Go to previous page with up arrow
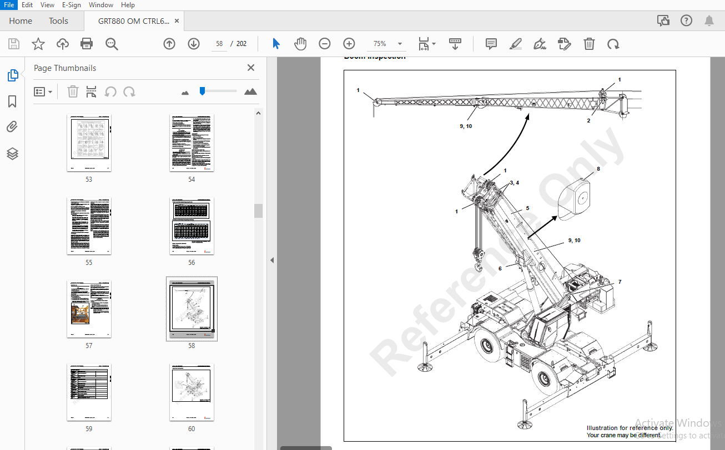Image resolution: width=725 pixels, height=450 pixels. click(169, 44)
